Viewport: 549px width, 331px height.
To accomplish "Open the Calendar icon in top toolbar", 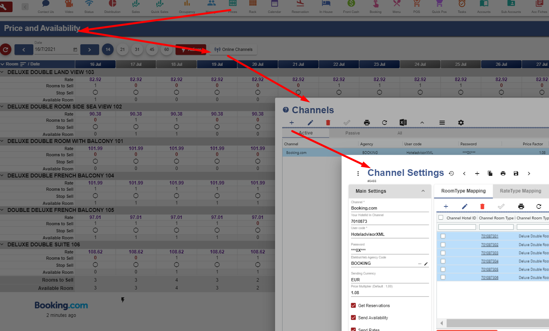I will pyautogui.click(x=274, y=4).
